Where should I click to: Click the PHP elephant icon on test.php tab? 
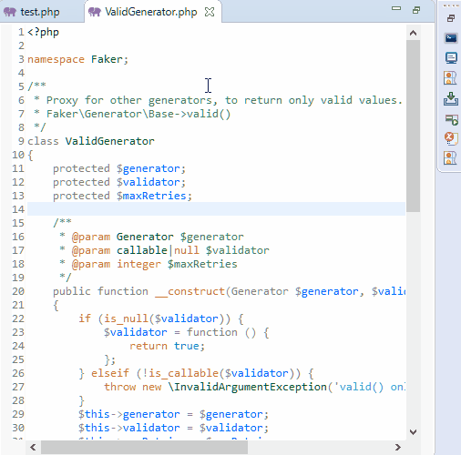(x=10, y=12)
